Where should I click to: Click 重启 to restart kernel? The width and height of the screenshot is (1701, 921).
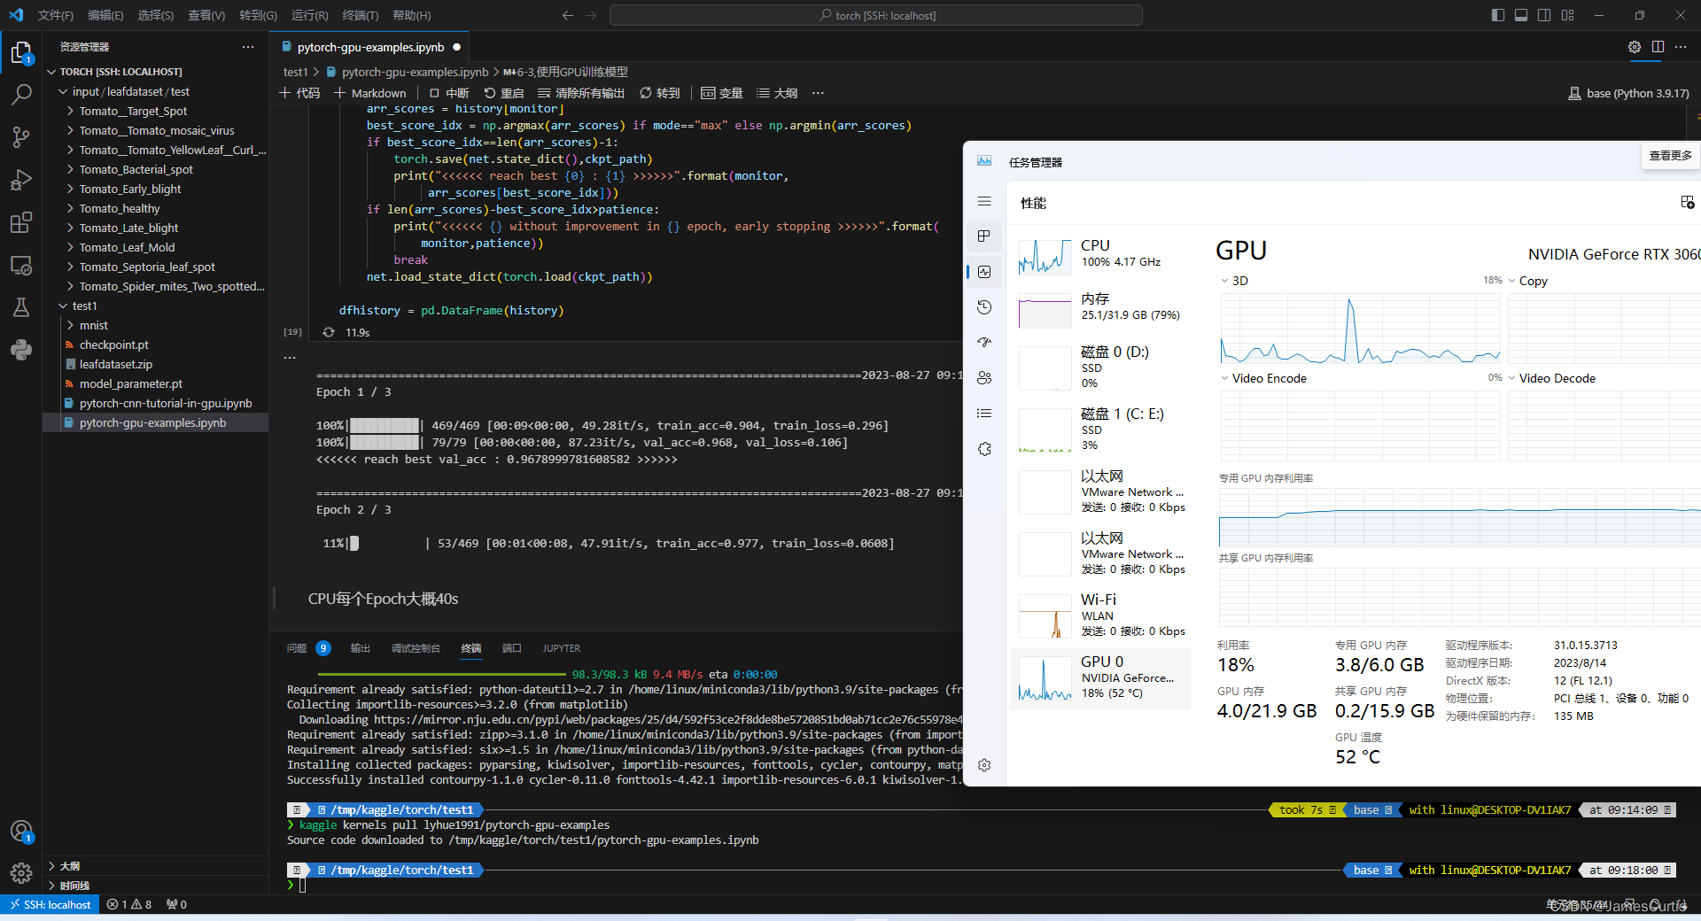click(504, 93)
